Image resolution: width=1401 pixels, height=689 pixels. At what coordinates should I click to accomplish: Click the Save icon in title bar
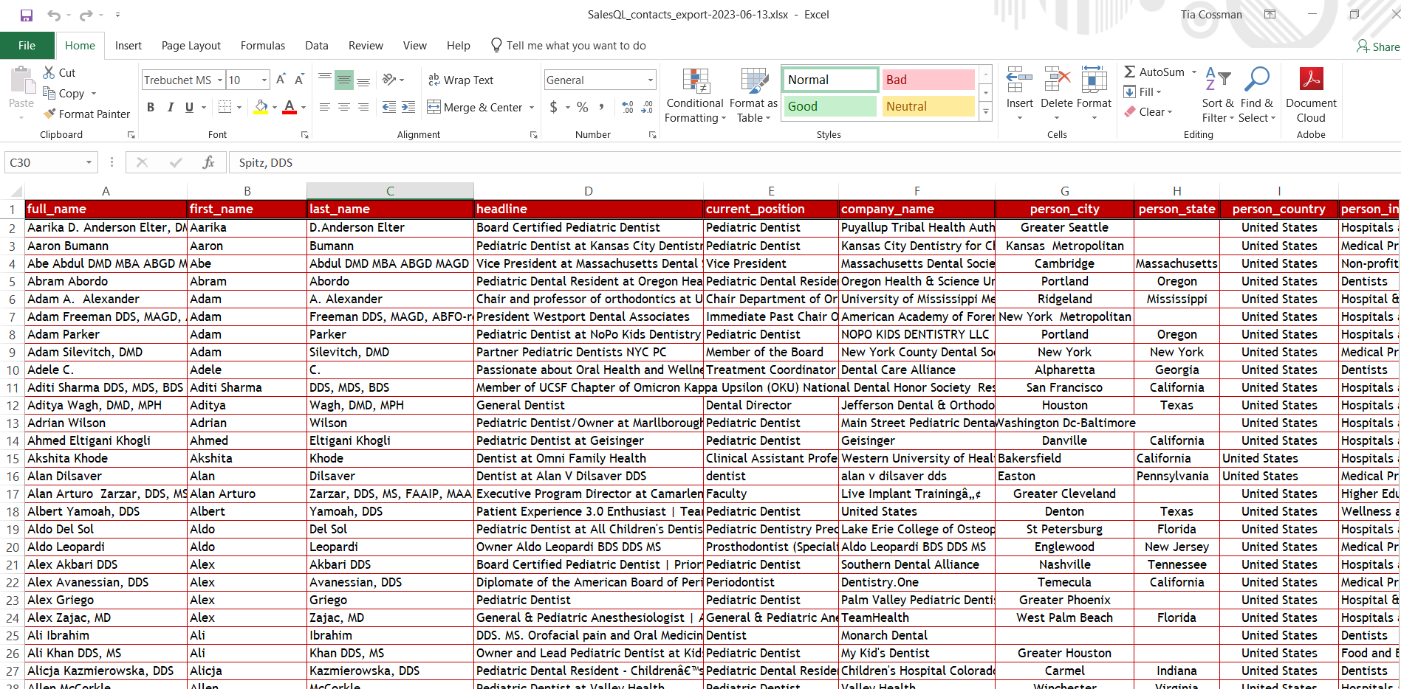tap(27, 15)
